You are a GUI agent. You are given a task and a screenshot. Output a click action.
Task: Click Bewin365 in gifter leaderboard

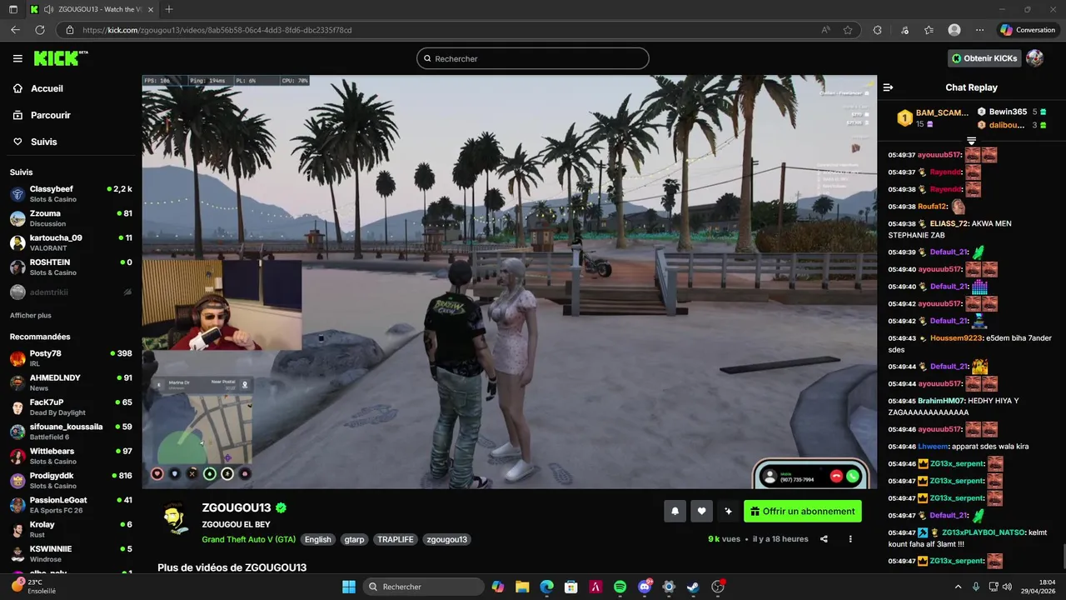[1008, 112]
